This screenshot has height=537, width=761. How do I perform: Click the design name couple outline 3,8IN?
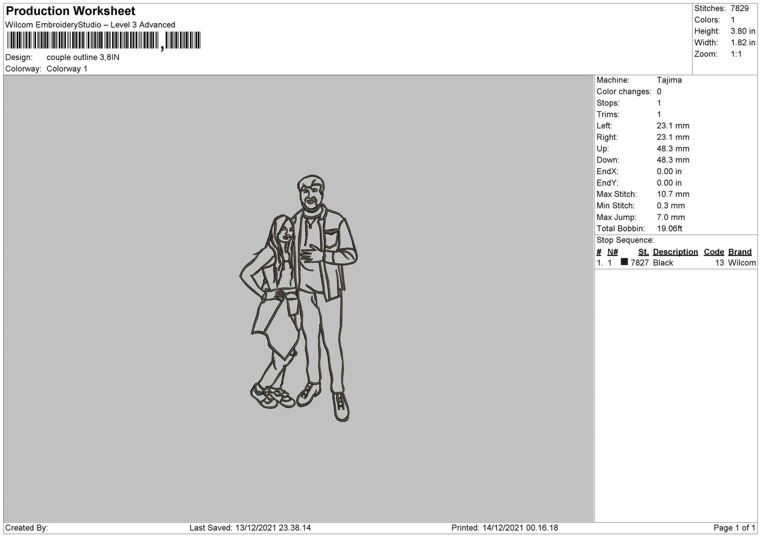click(x=83, y=57)
